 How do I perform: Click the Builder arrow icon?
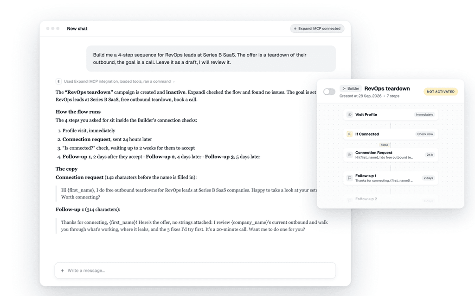pos(344,88)
